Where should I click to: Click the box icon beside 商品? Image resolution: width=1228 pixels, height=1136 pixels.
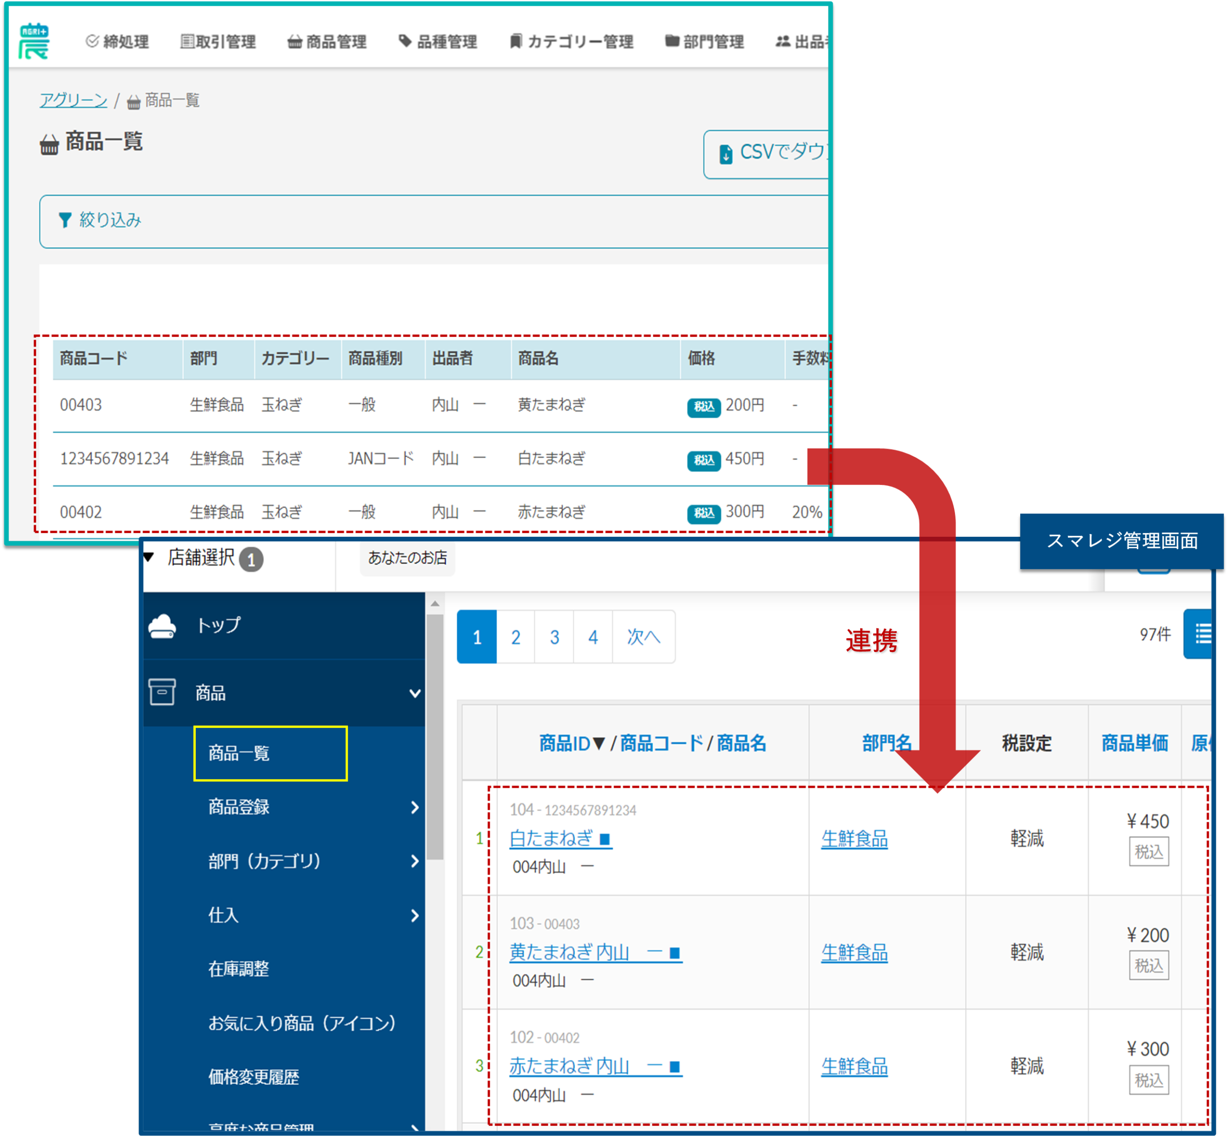(162, 692)
